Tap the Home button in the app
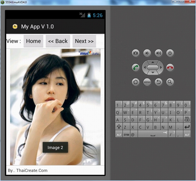Viewport: 196px width, 181px height. click(x=33, y=41)
